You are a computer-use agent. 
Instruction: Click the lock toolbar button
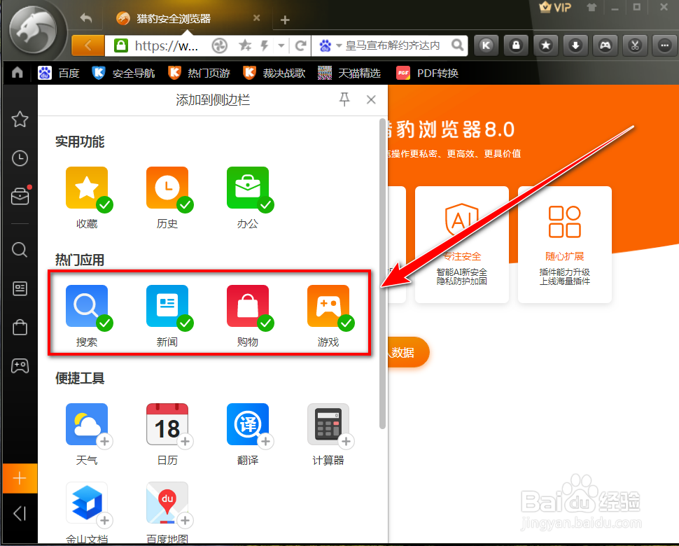pyautogui.click(x=516, y=45)
